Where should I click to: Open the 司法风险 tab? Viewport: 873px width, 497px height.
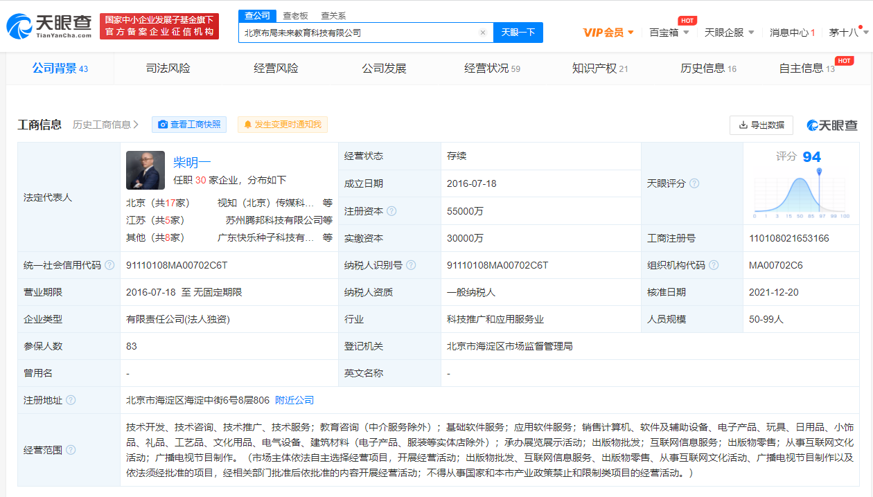click(168, 69)
